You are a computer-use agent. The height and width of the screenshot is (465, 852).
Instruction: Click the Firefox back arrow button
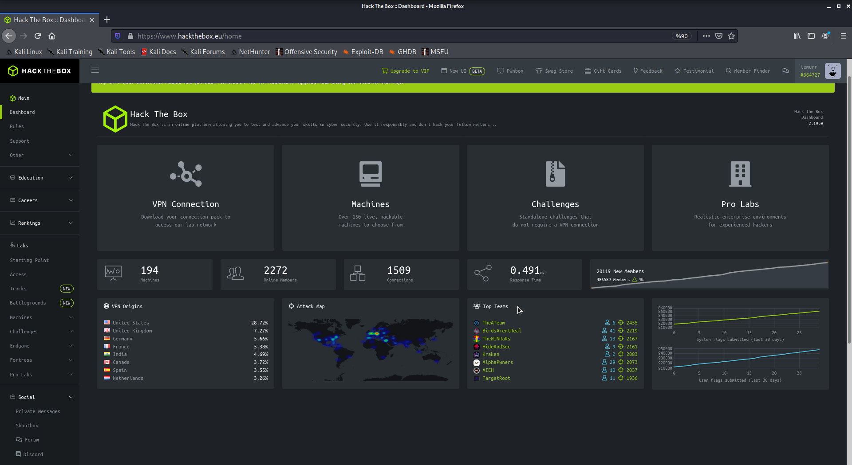pos(9,36)
